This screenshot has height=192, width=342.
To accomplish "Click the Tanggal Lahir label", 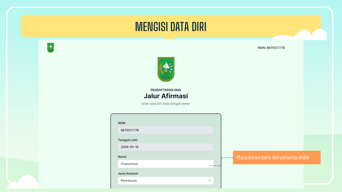I will click(x=128, y=140).
